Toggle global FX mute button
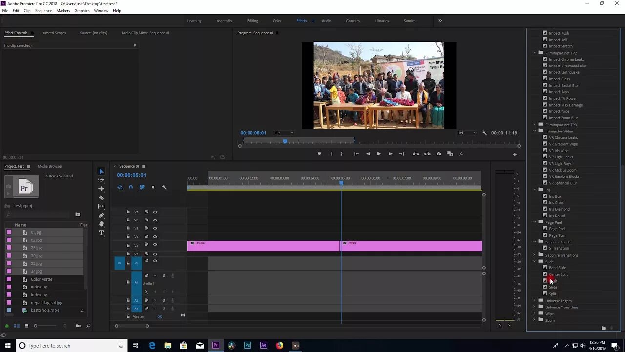The image size is (625, 352). click(461, 154)
